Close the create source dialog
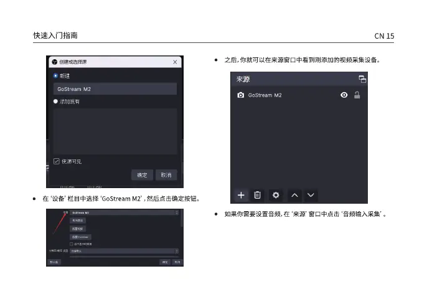Image resolution: width=427 pixels, height=304 pixels. [x=175, y=62]
